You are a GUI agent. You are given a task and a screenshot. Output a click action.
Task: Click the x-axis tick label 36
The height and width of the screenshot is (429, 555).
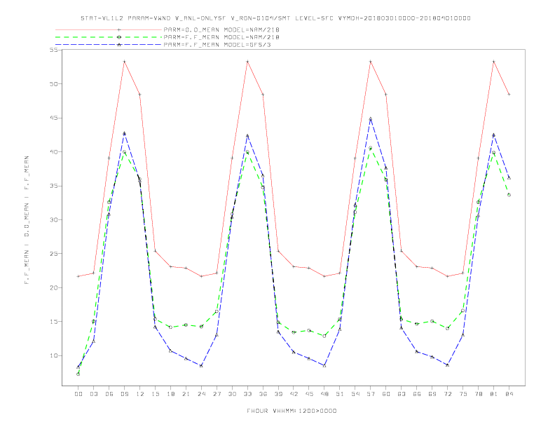263,394
